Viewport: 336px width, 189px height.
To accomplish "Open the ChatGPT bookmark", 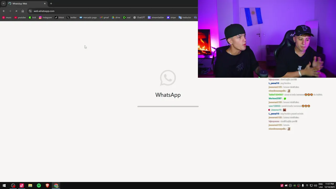I will (139, 18).
